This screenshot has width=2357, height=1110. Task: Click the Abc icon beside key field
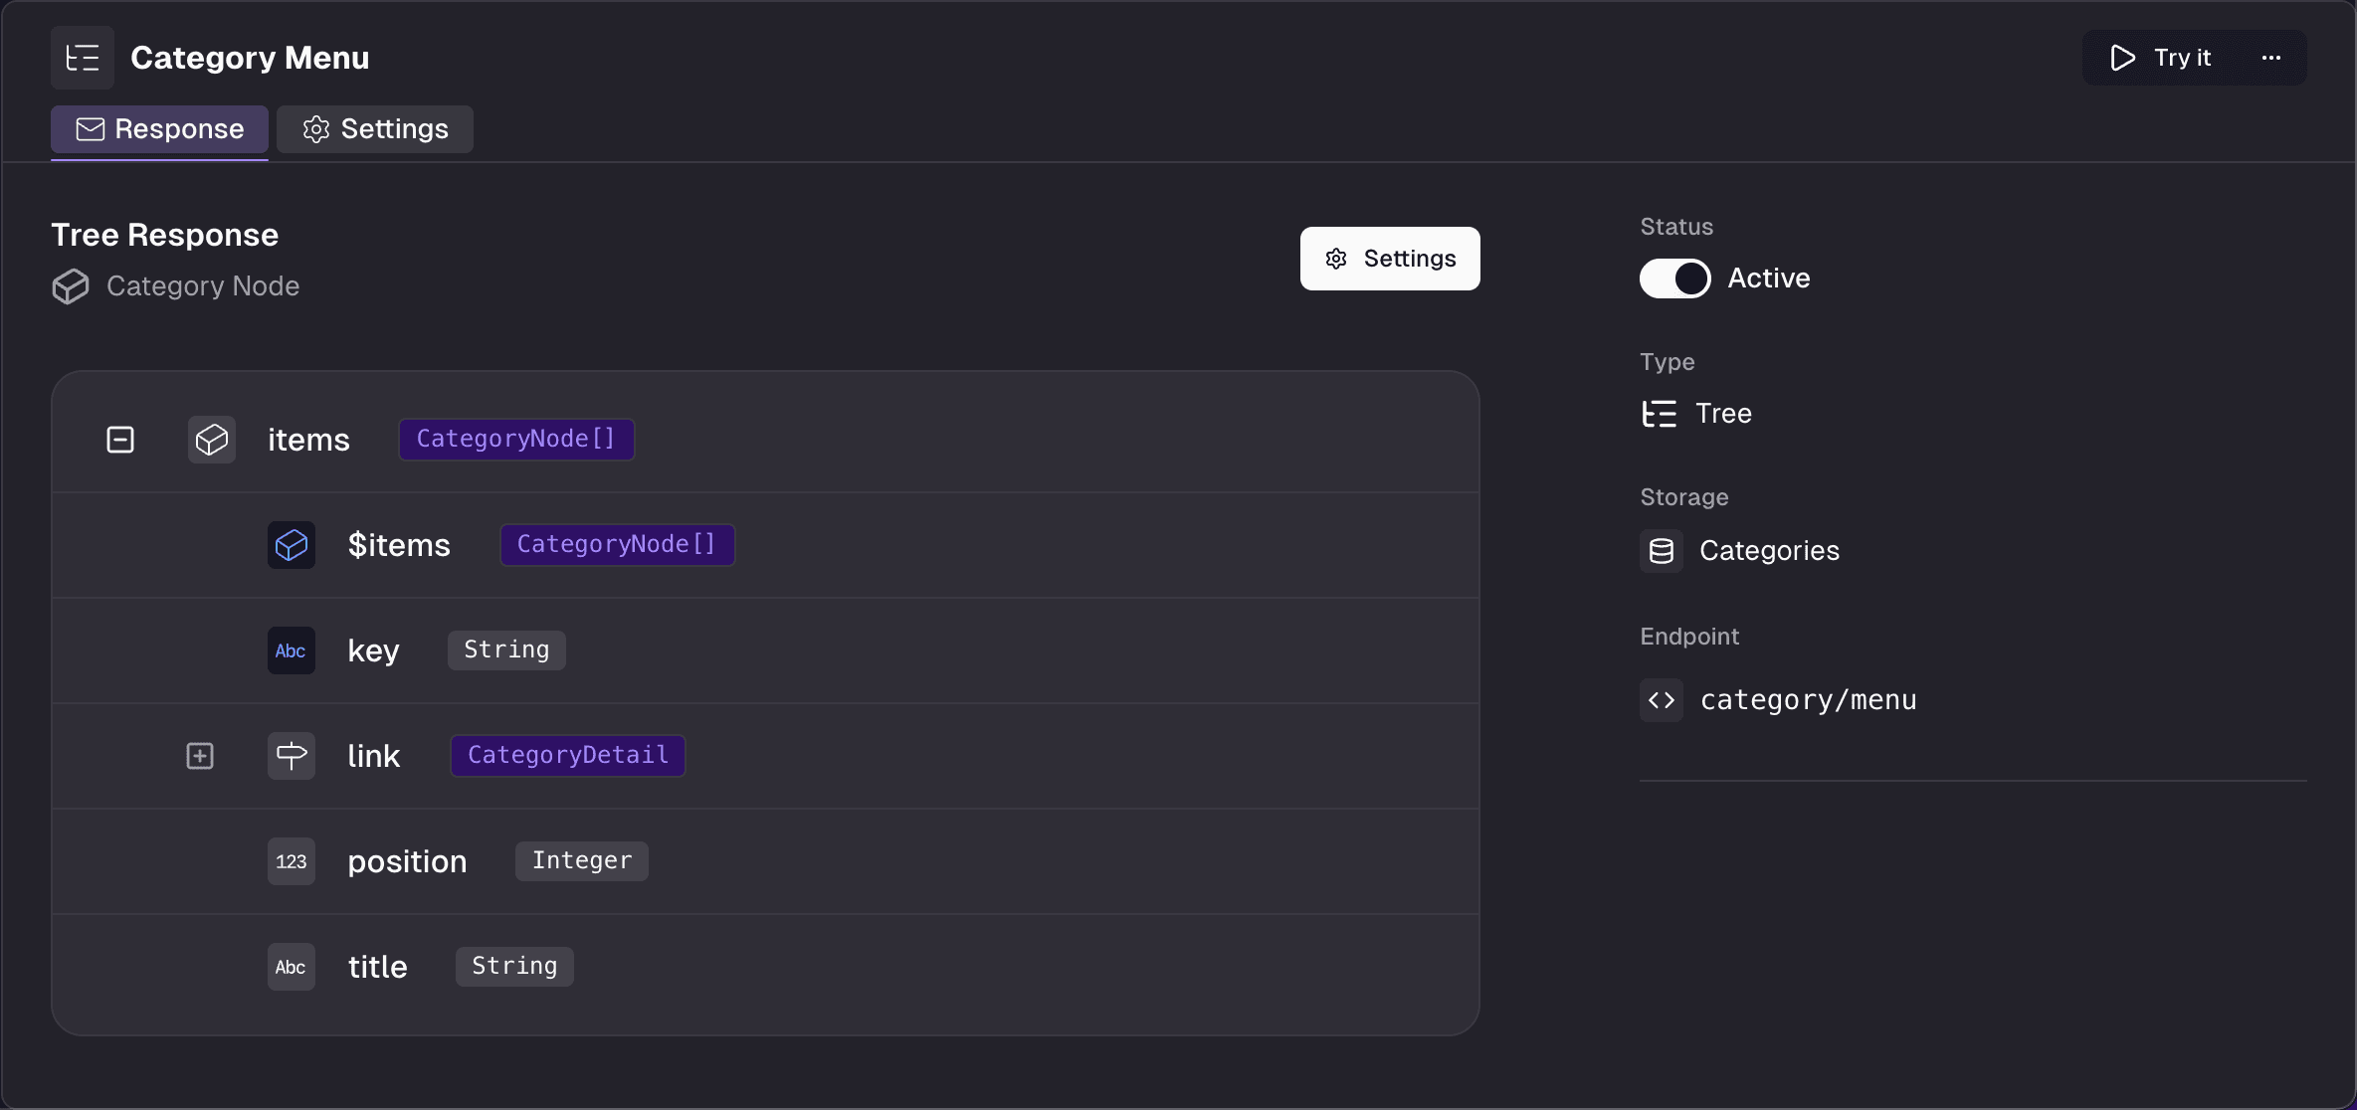tap(292, 650)
